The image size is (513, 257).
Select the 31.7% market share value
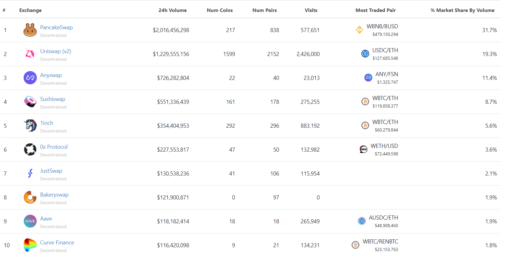(489, 30)
